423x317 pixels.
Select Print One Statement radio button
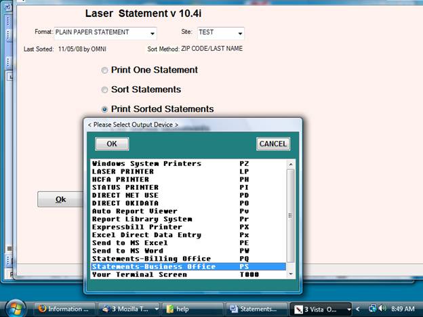tap(104, 70)
